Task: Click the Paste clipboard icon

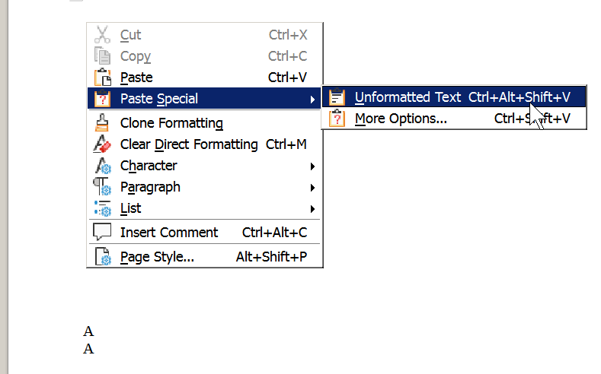Action: tap(102, 78)
